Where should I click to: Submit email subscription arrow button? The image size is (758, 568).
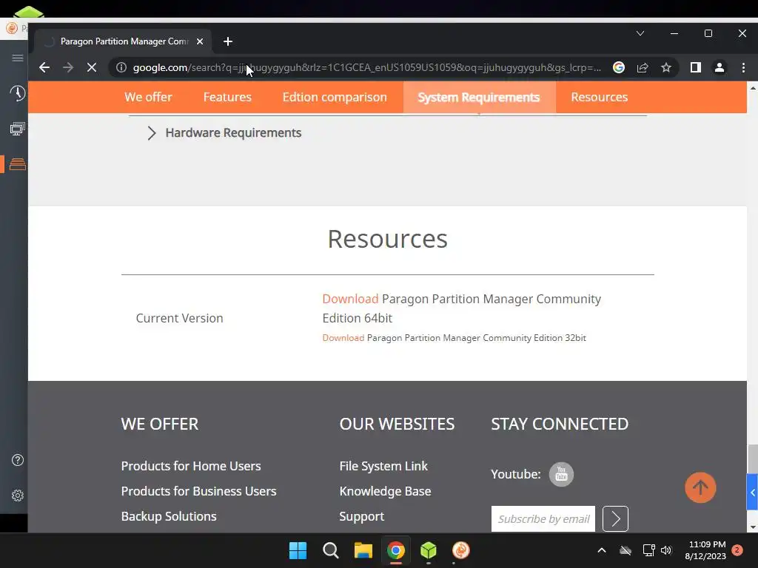(x=615, y=518)
